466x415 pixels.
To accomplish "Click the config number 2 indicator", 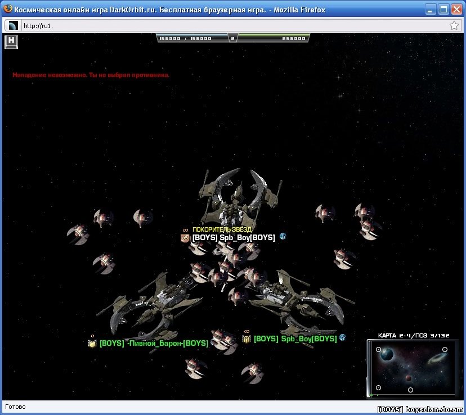I will [232, 38].
